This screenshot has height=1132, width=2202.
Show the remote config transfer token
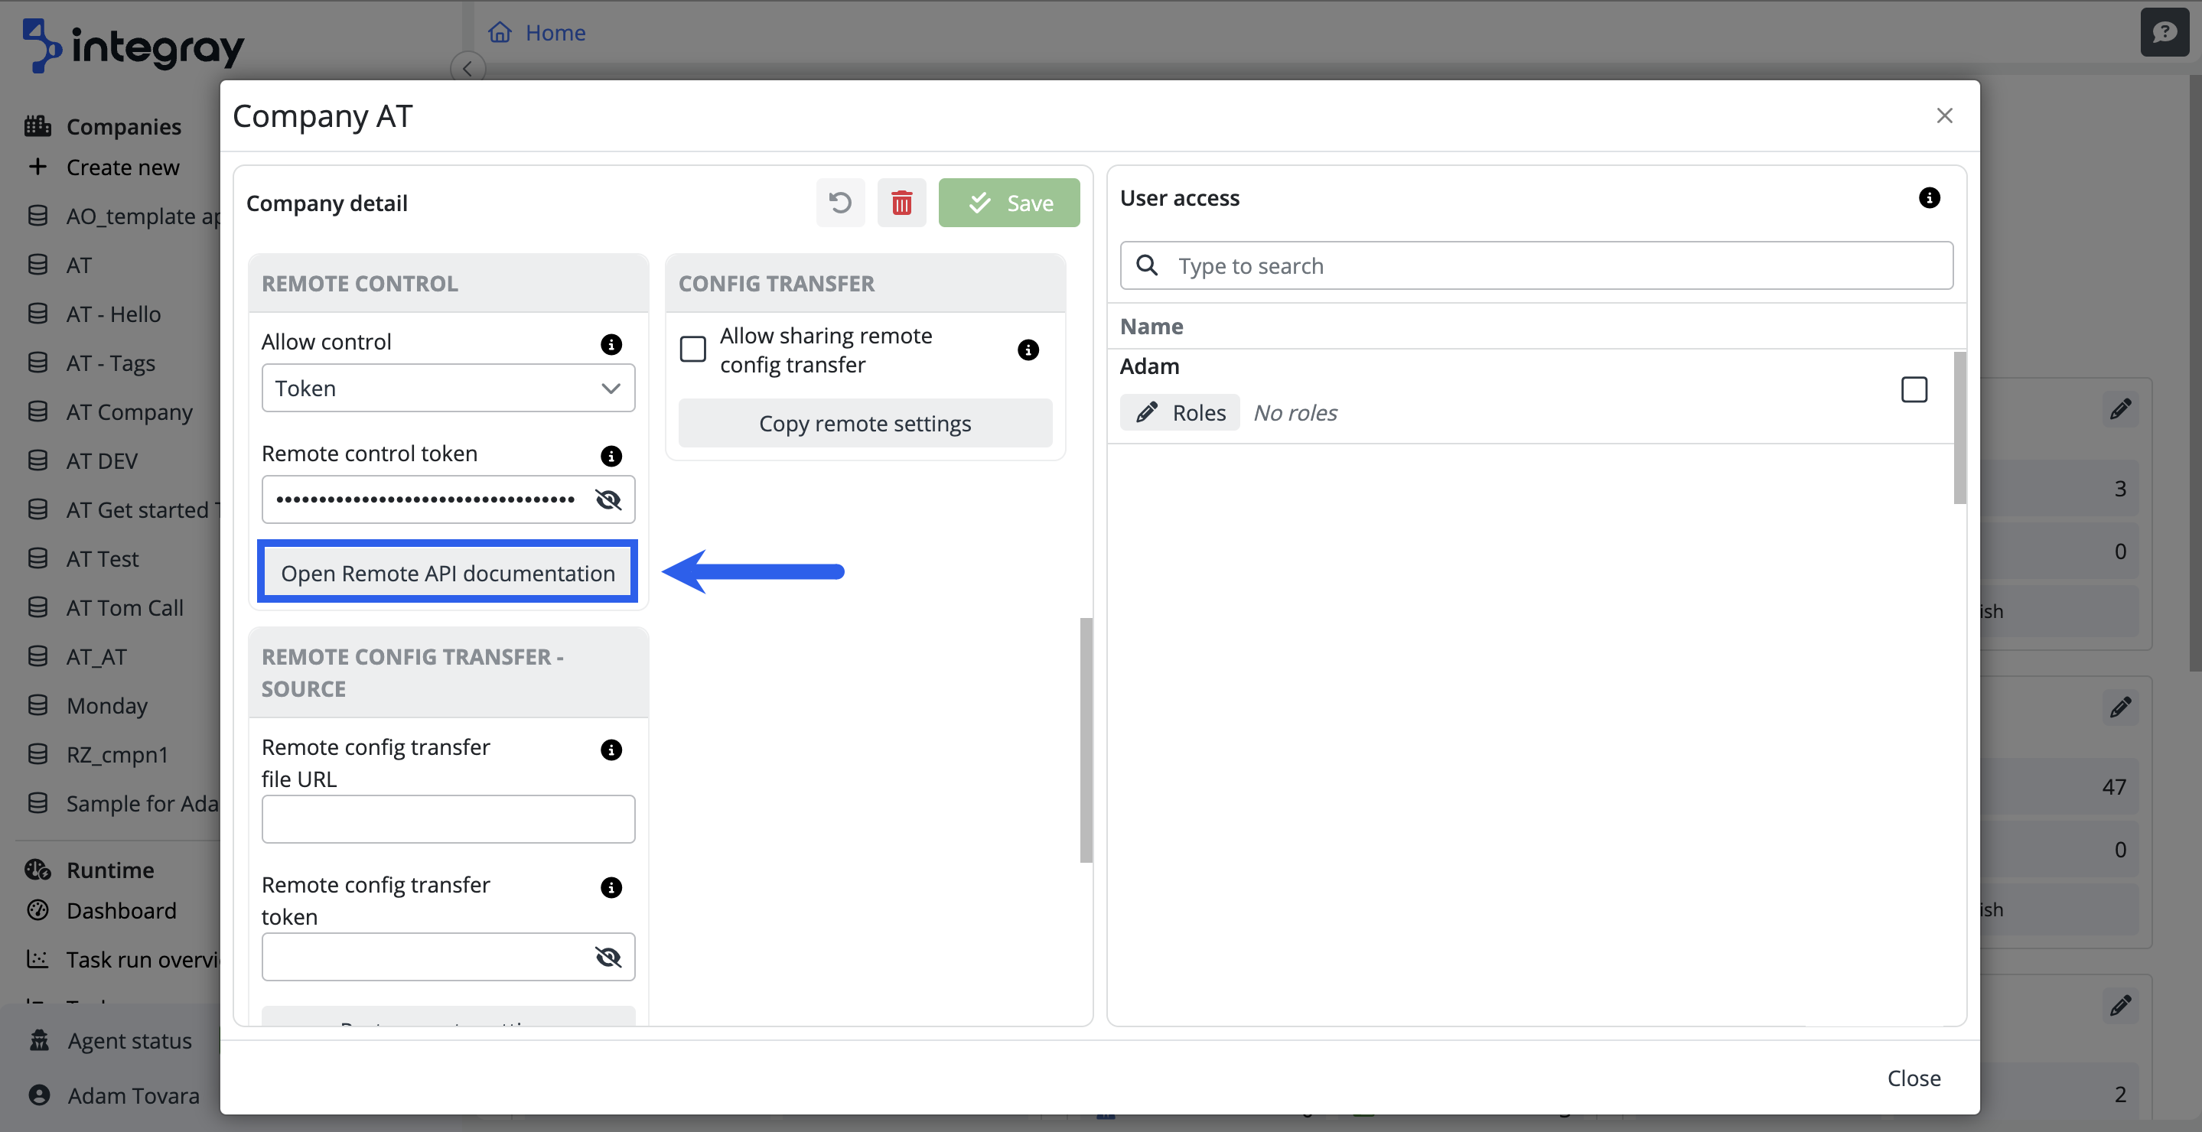tap(608, 957)
